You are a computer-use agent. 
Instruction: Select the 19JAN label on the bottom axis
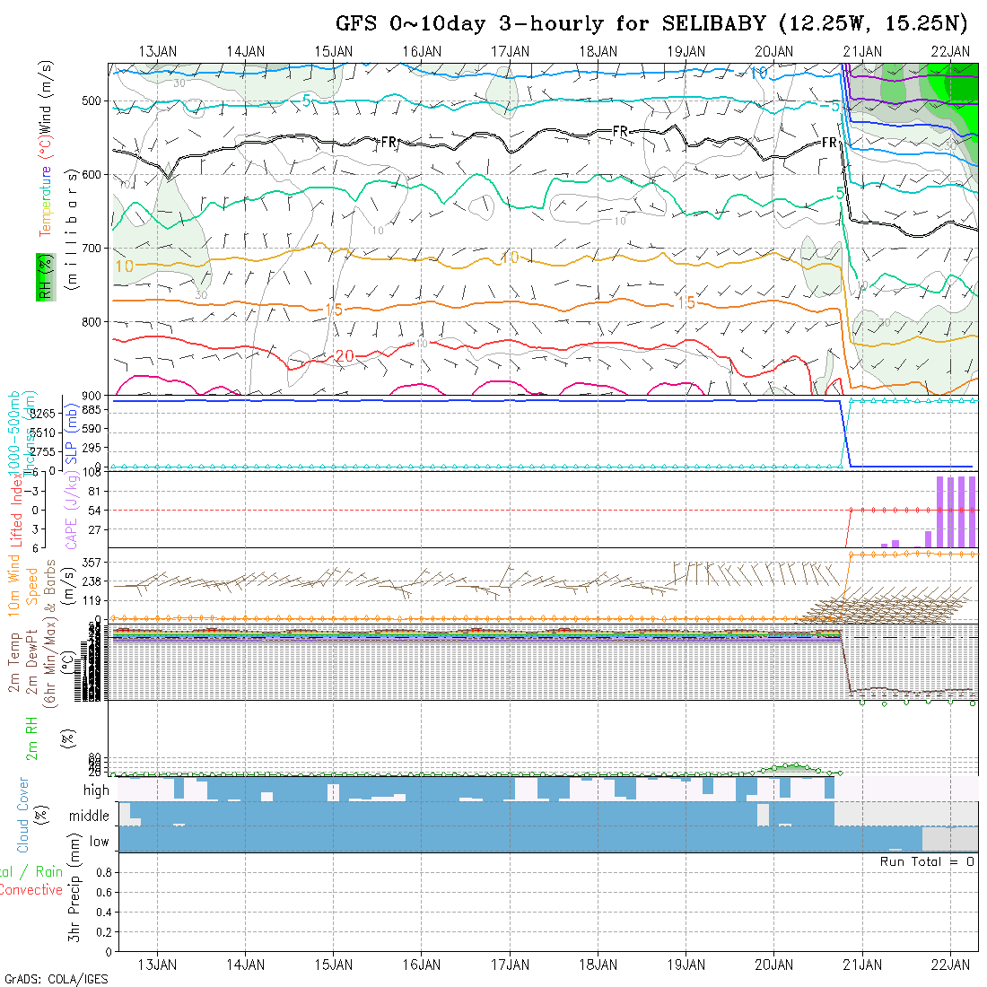[686, 964]
